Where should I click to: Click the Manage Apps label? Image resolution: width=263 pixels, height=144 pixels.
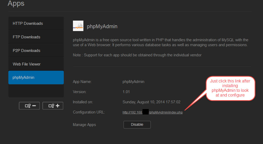84,125
